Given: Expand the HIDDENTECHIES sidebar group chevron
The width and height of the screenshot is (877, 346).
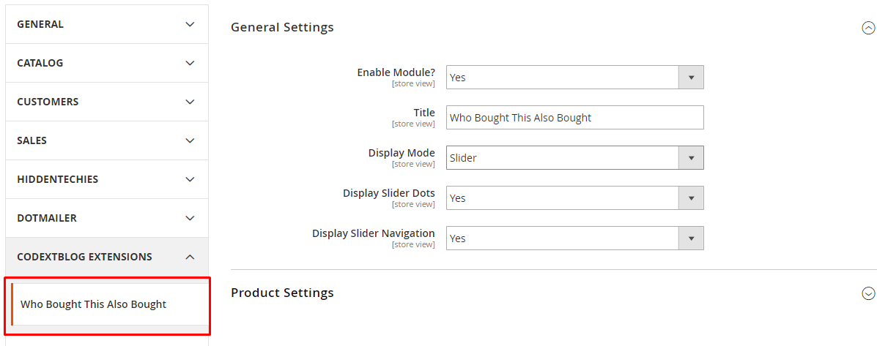Looking at the screenshot, I should [190, 179].
